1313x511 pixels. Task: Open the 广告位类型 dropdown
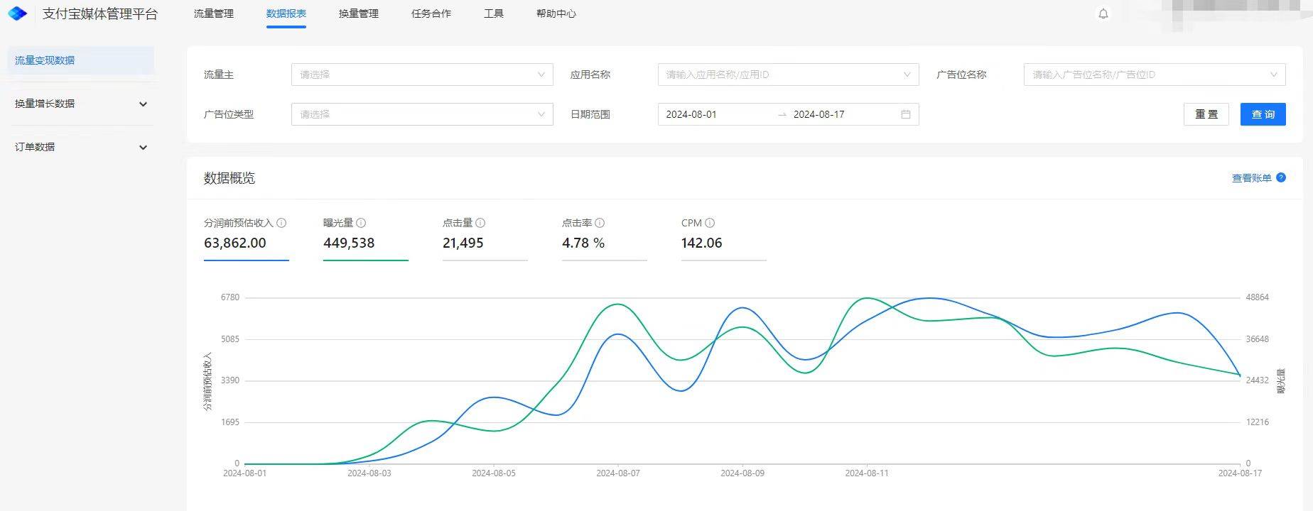421,114
